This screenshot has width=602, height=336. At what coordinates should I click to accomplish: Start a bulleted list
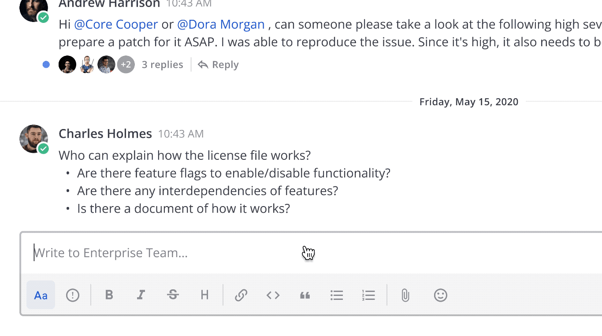[x=337, y=295]
